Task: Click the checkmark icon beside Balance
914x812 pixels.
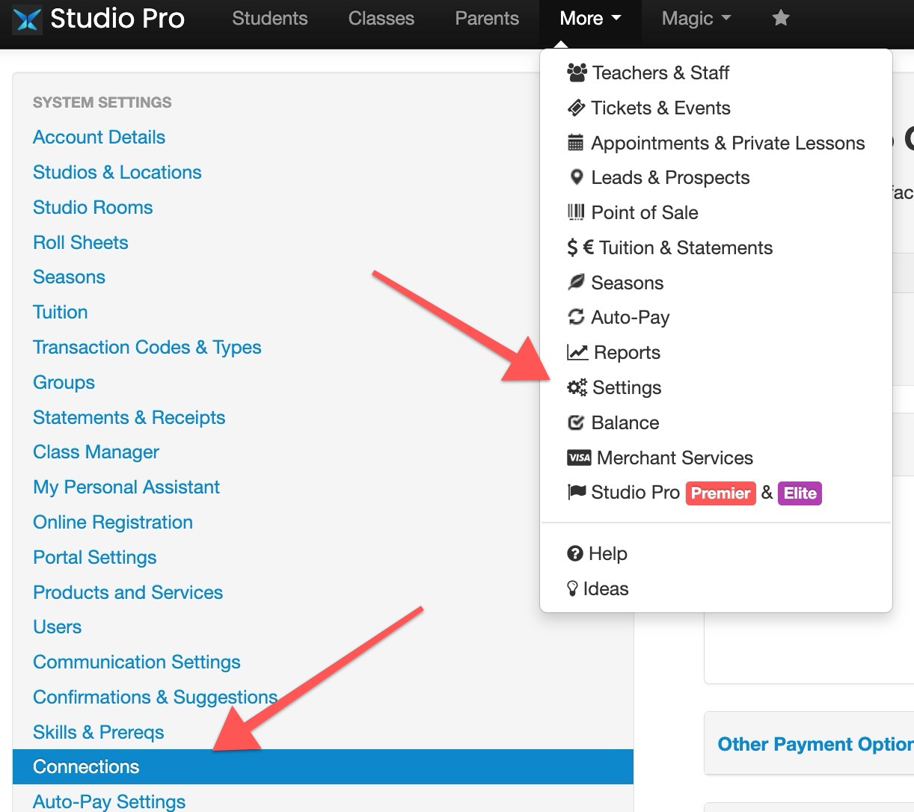Action: (576, 422)
